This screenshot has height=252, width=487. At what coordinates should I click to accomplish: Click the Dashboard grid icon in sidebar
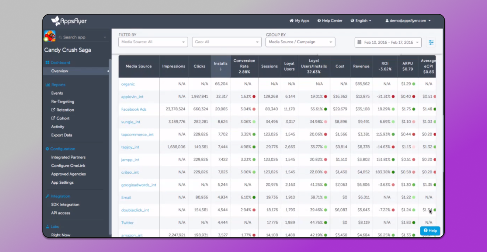click(x=48, y=63)
